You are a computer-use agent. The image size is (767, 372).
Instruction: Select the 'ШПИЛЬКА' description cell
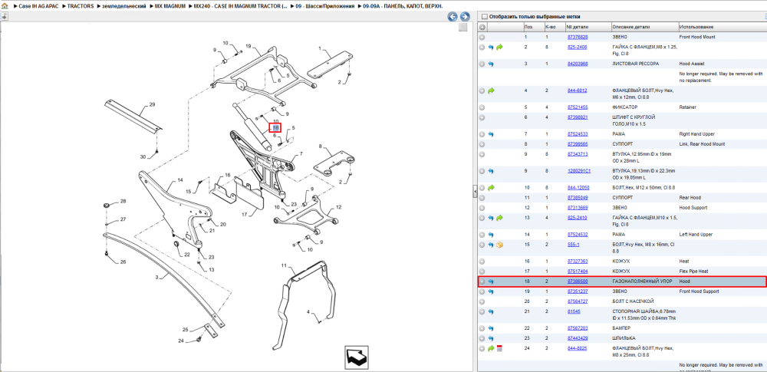(x=623, y=338)
